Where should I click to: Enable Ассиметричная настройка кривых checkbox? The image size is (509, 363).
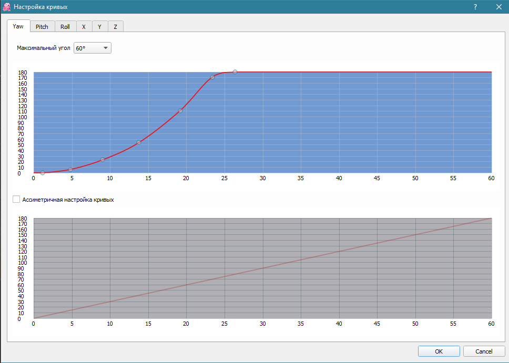click(16, 199)
